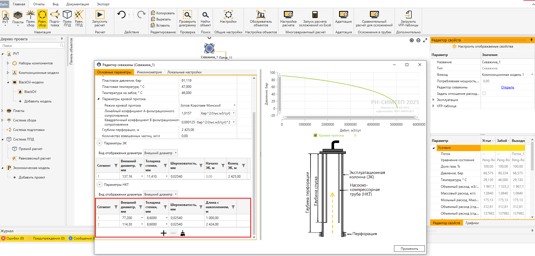Click the chart's horizontal range slider
This screenshot has height=256, width=535.
(x=350, y=117)
